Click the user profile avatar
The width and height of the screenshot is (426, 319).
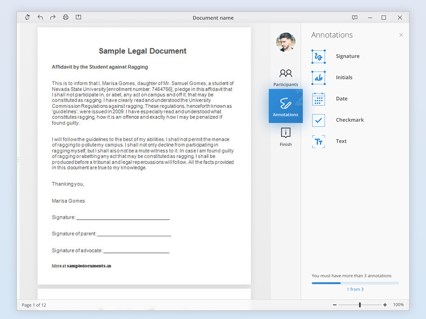click(286, 42)
